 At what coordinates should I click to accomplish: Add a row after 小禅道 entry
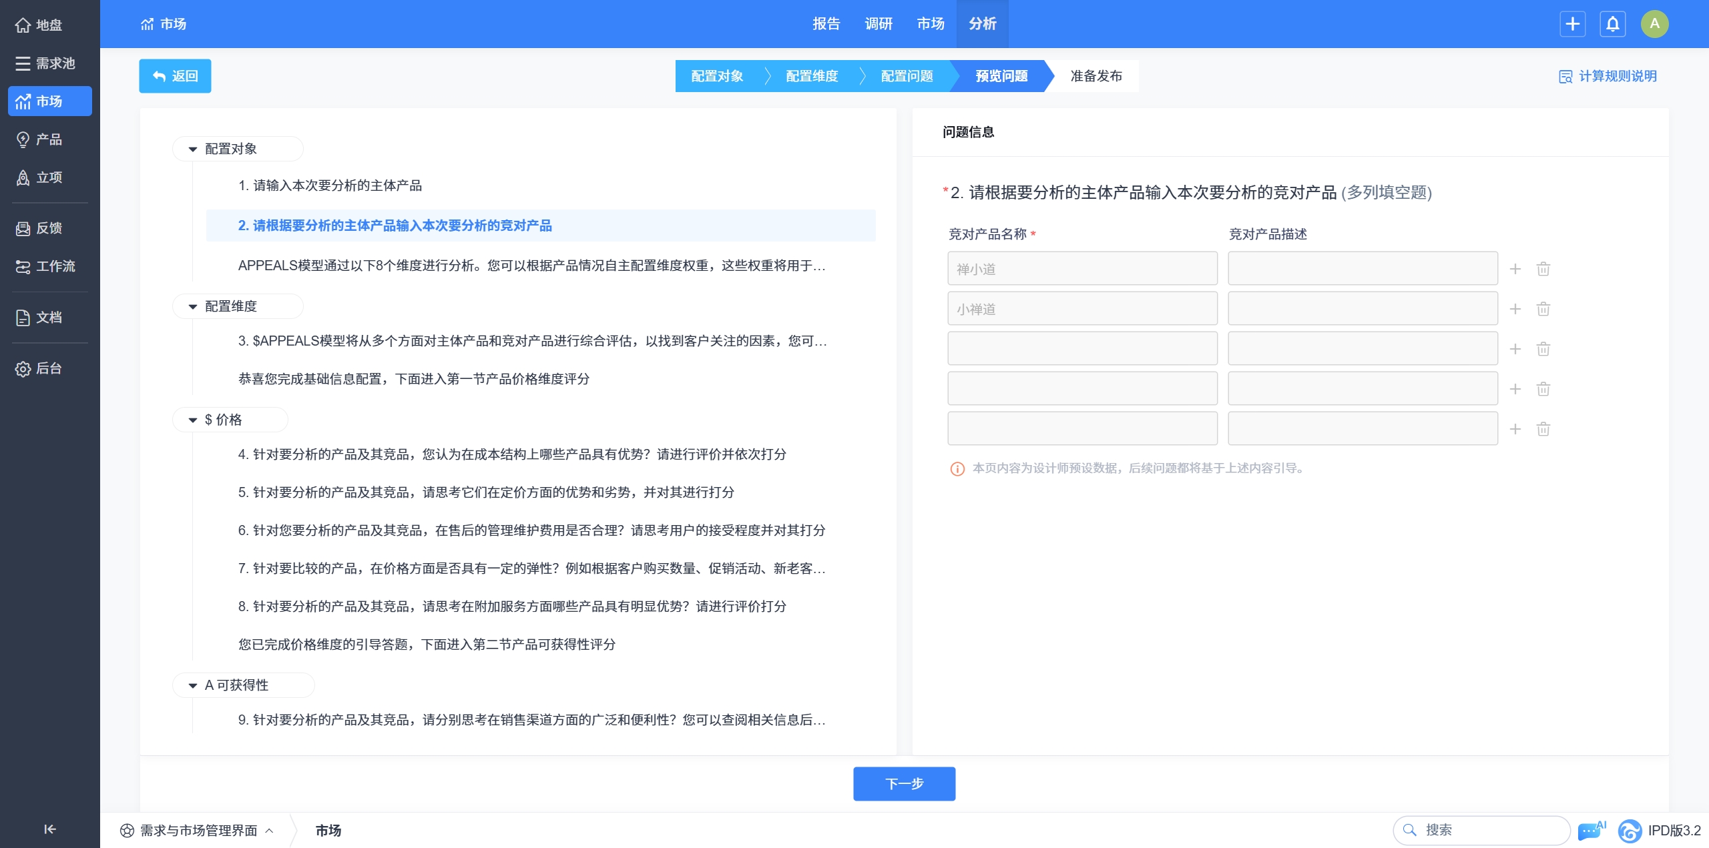tap(1515, 309)
